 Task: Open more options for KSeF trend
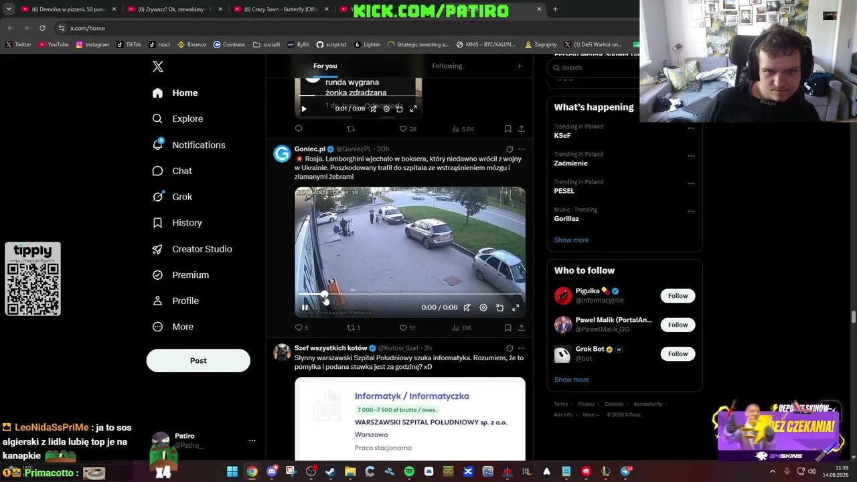[691, 129]
